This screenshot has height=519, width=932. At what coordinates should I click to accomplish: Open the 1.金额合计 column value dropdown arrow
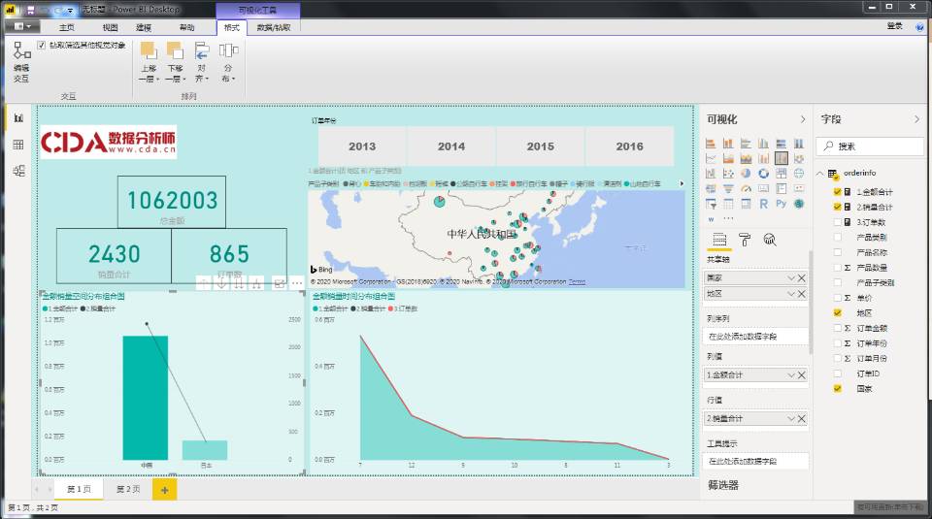point(790,374)
